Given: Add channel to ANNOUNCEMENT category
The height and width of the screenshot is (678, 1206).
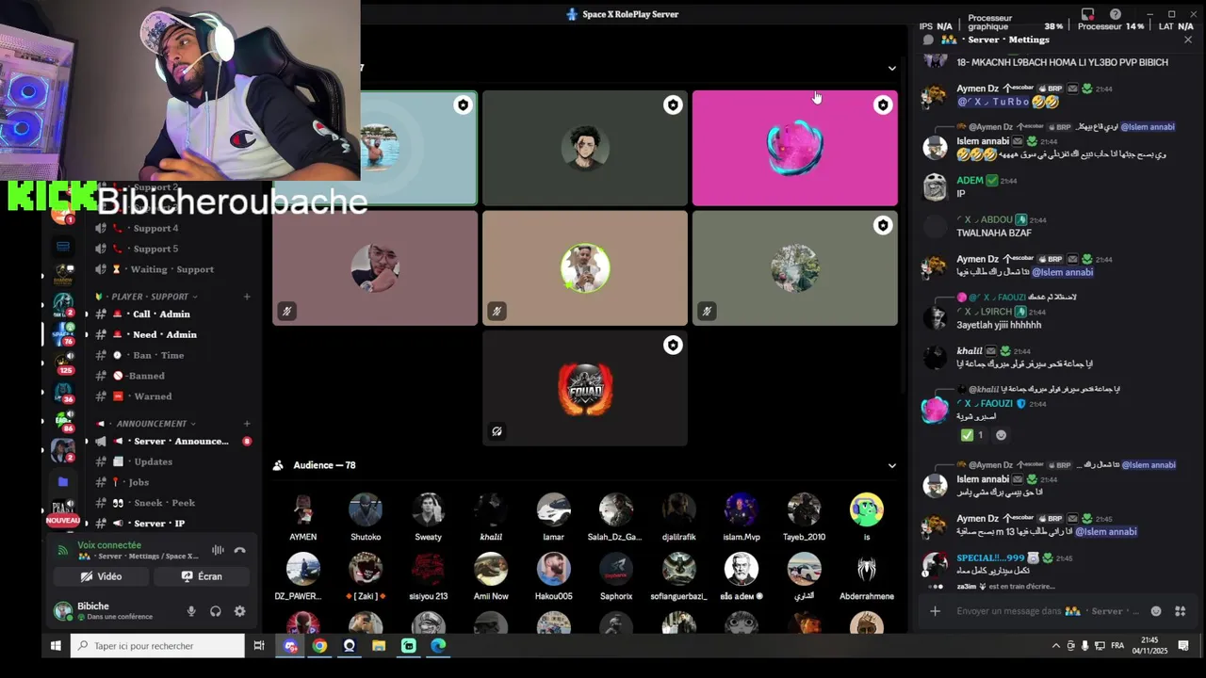Looking at the screenshot, I should point(247,424).
